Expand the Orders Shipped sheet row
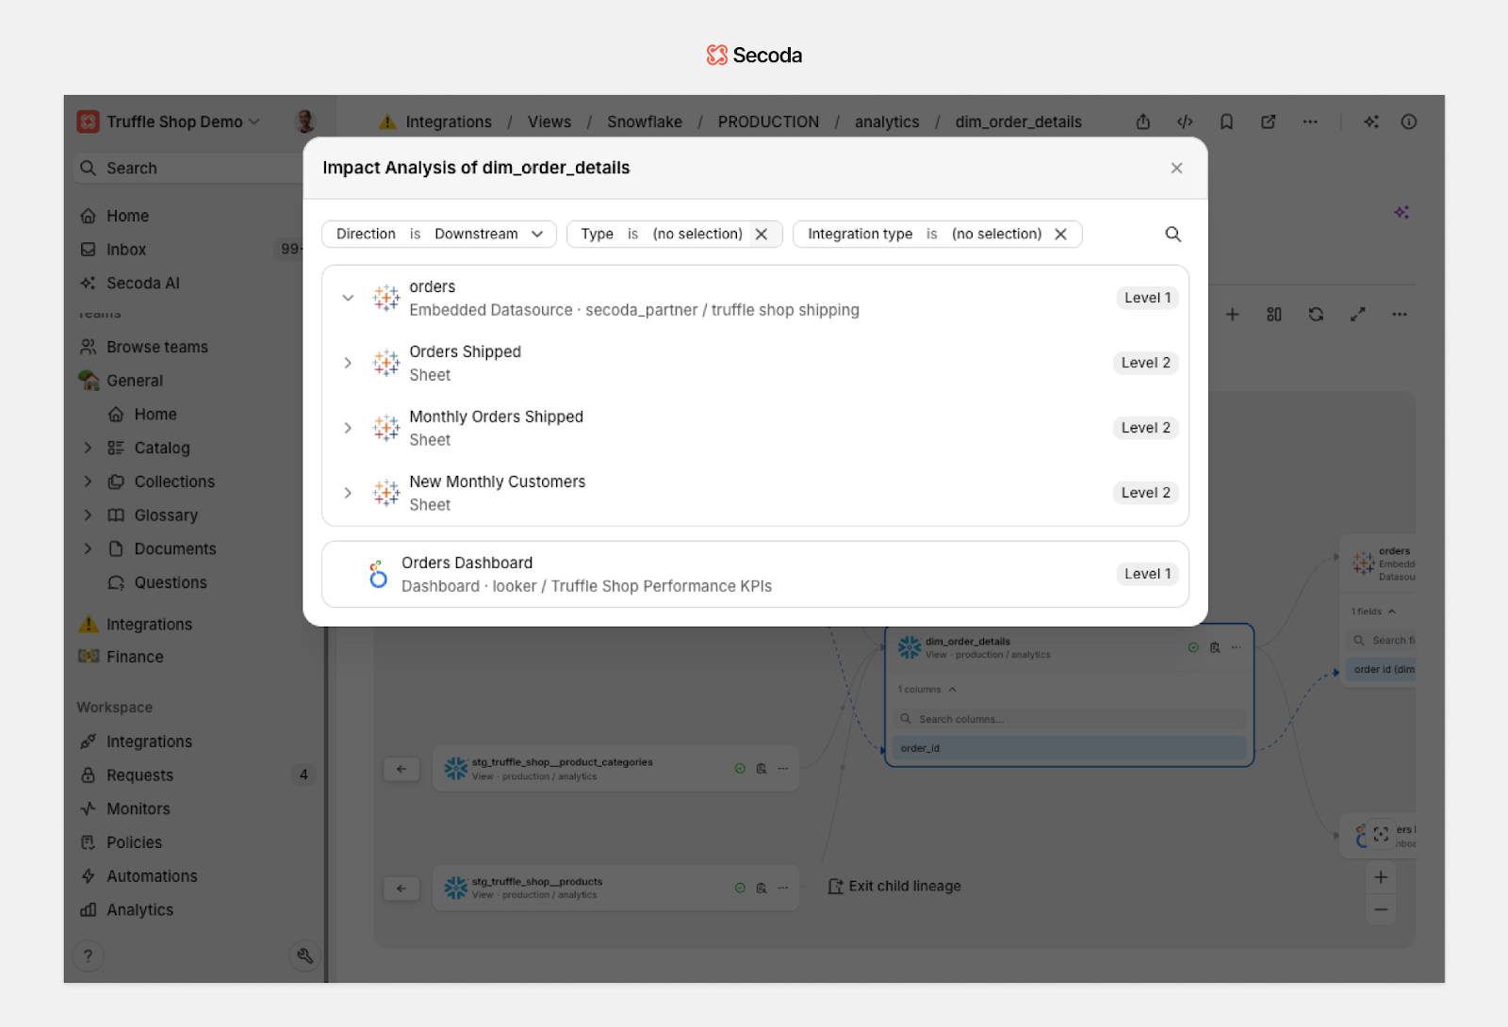This screenshot has height=1027, width=1508. pyautogui.click(x=348, y=363)
